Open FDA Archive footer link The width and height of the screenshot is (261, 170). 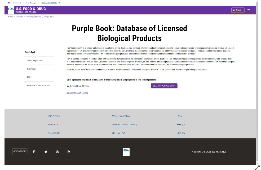(54, 116)
